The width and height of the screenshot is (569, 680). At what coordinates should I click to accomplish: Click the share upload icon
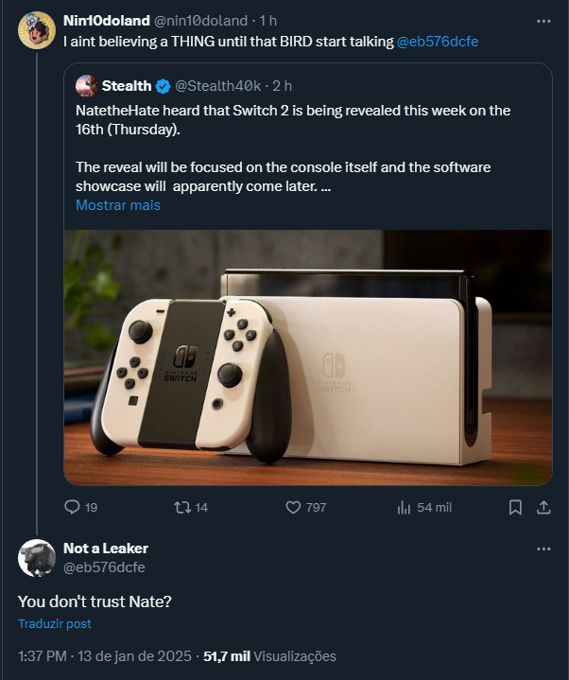click(543, 507)
